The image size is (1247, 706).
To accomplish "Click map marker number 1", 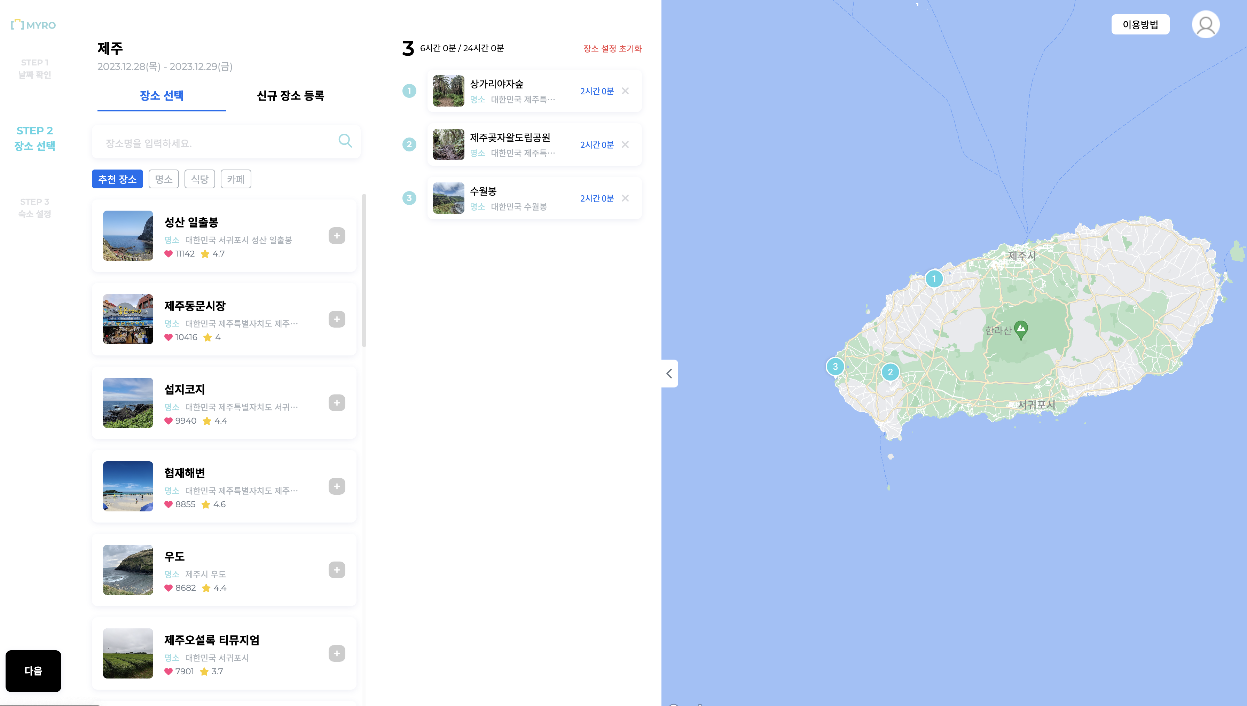I will [934, 279].
